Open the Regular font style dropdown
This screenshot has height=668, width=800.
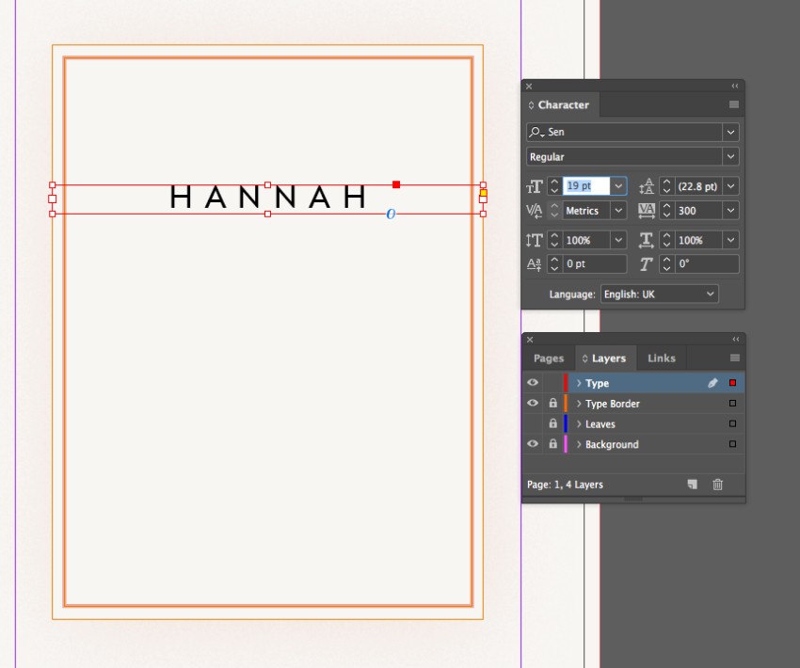click(731, 156)
